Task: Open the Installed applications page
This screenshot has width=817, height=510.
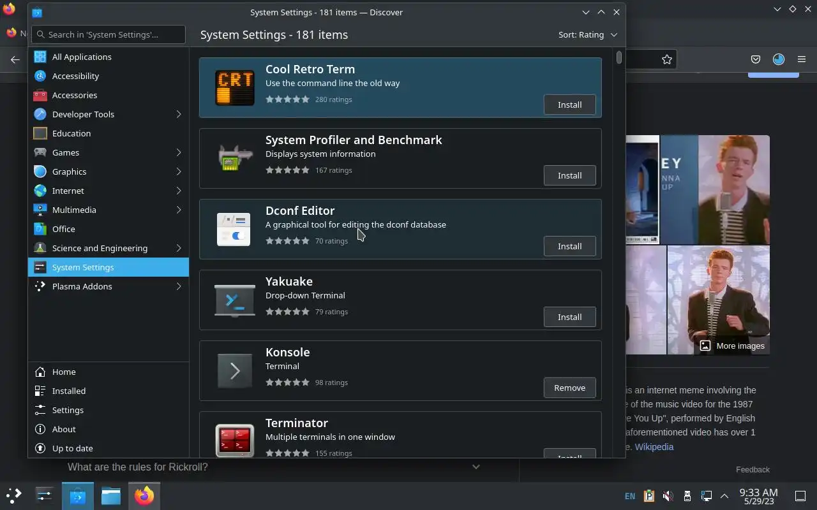Action: pos(109,391)
